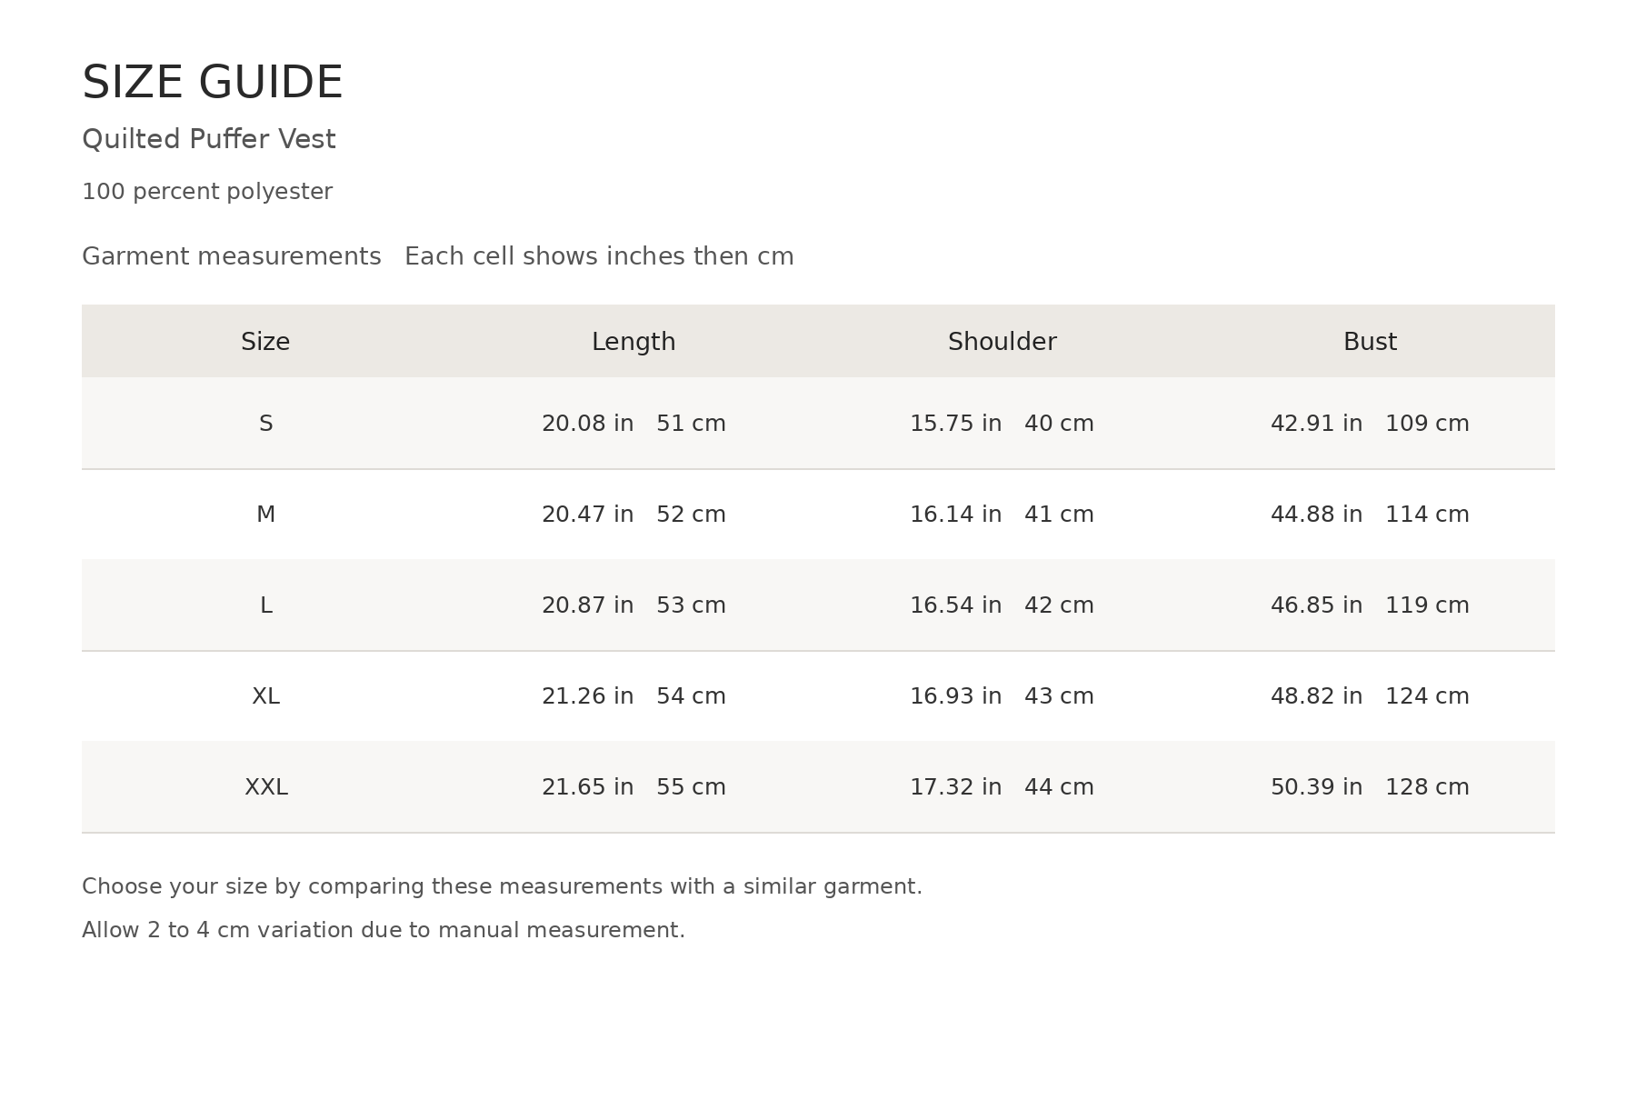Image resolution: width=1636 pixels, height=1100 pixels.
Task: Click the 100 percent polyester text
Action: coord(207,192)
